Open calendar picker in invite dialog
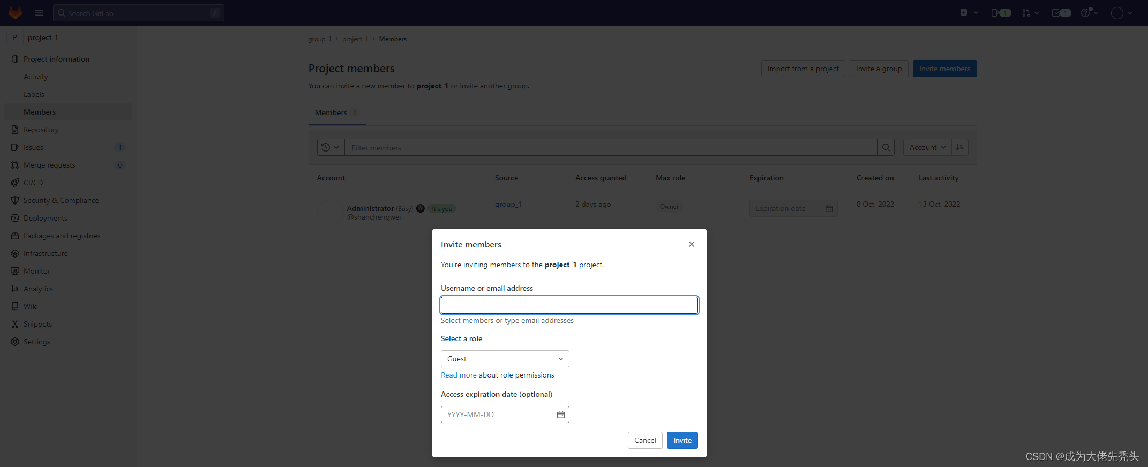1148x467 pixels. coord(561,415)
